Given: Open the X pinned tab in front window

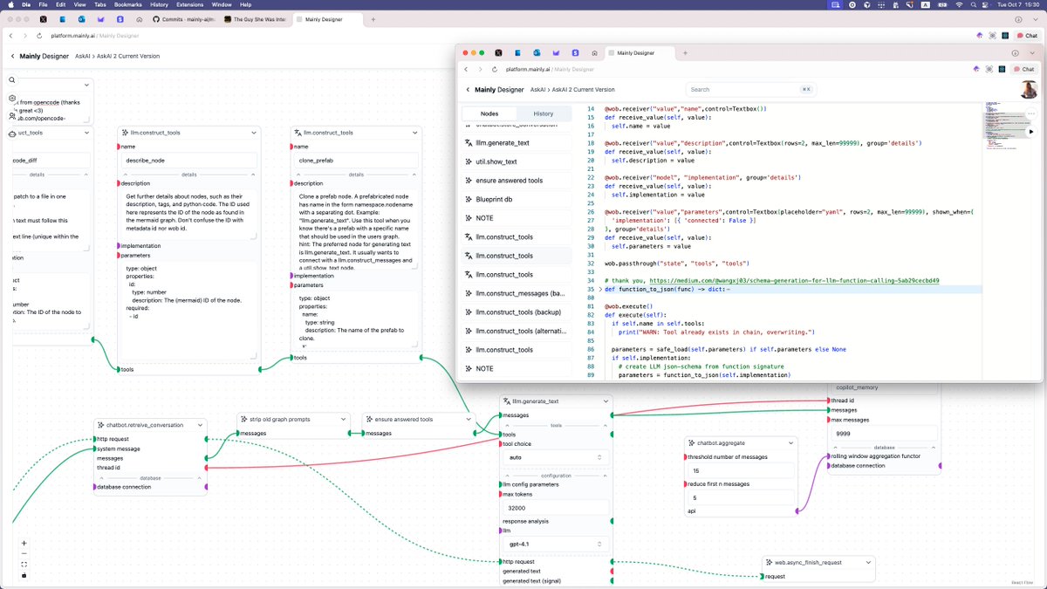Looking at the screenshot, I should coord(498,53).
